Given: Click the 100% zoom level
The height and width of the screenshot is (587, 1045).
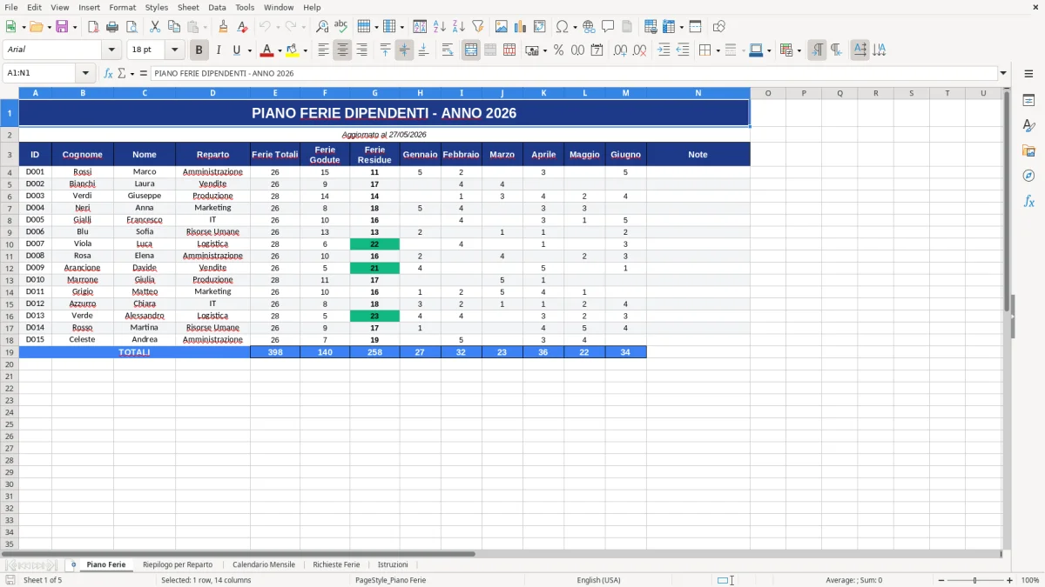Looking at the screenshot, I should (1030, 580).
